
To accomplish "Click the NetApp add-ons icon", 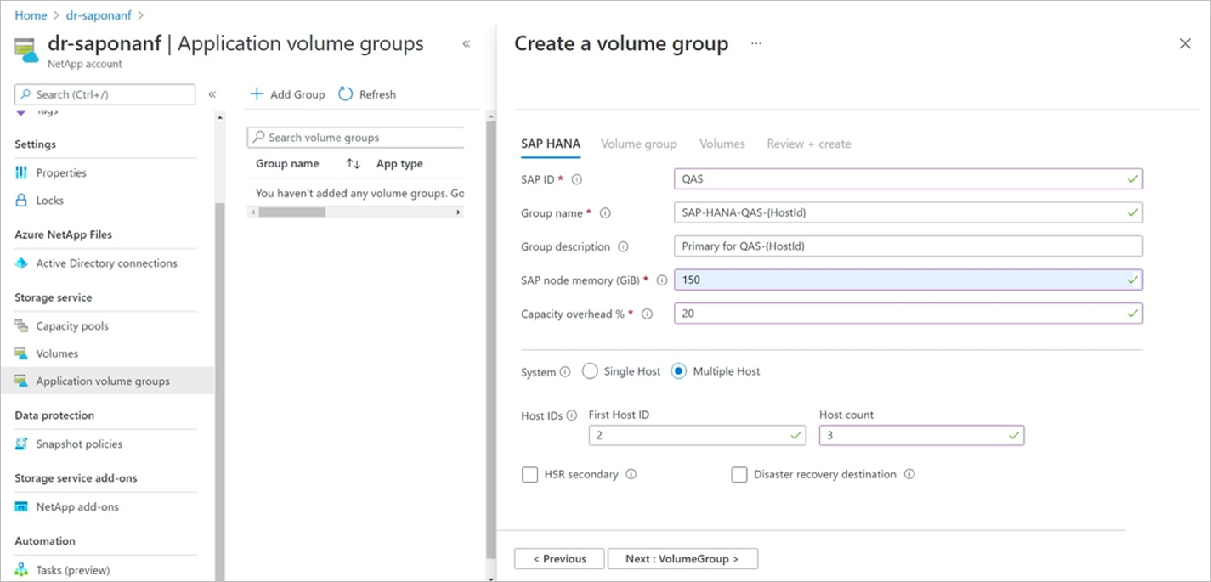I will click(x=21, y=507).
